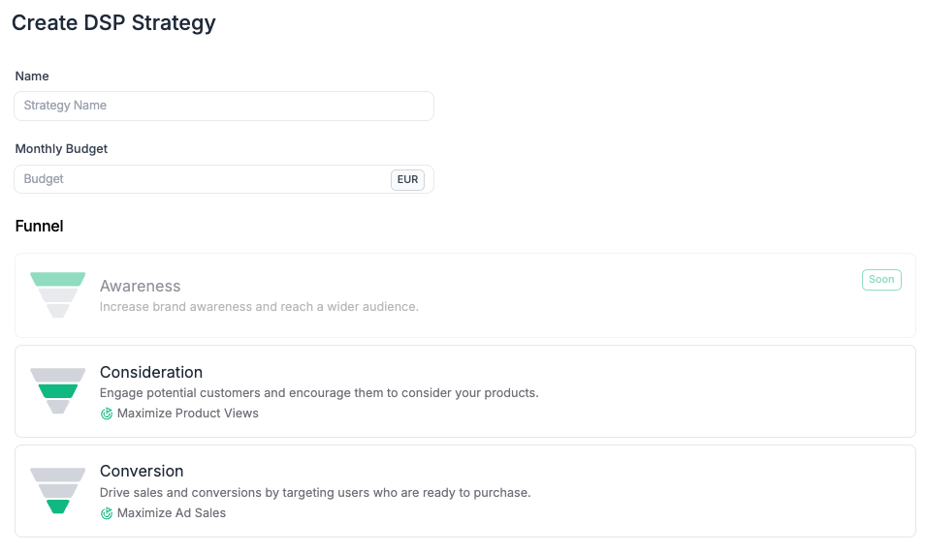Click the Awareness heading text
The height and width of the screenshot is (553, 926).
click(x=141, y=287)
